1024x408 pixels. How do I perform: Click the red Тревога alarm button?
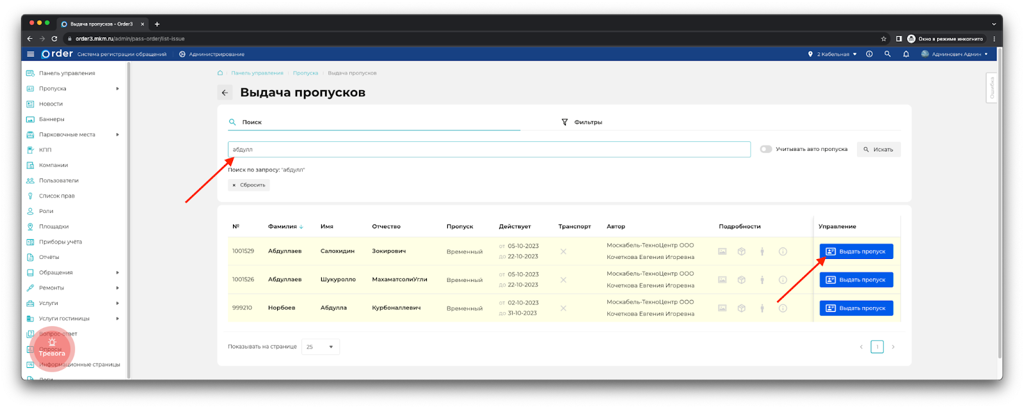(52, 349)
